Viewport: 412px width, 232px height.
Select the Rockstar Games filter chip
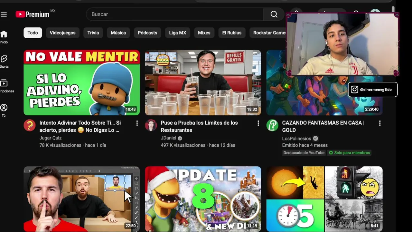coord(268,33)
